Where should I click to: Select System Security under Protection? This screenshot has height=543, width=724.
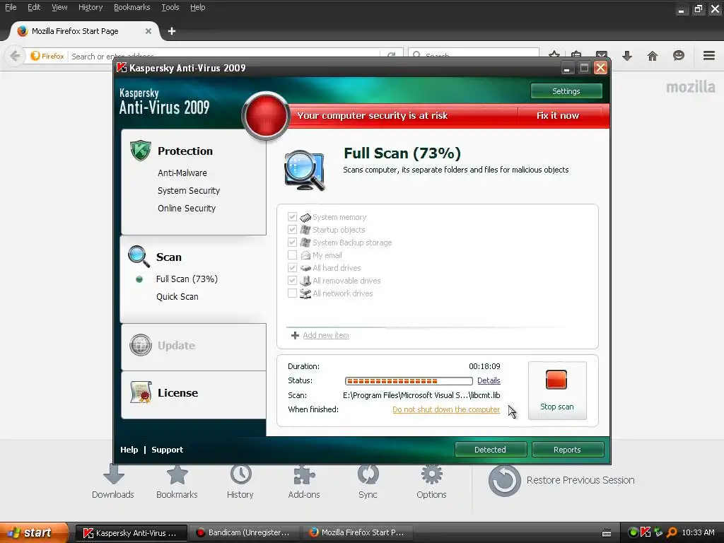(x=188, y=190)
